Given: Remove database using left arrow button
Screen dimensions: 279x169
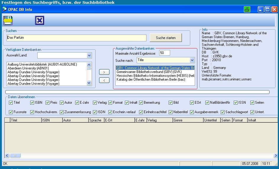Looking at the screenshot, I should (104, 80).
